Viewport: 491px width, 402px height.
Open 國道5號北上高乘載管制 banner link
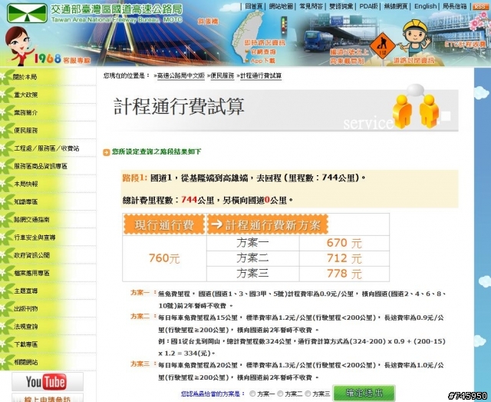[349, 56]
